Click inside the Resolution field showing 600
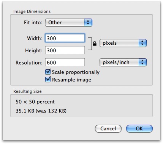 tap(65, 62)
